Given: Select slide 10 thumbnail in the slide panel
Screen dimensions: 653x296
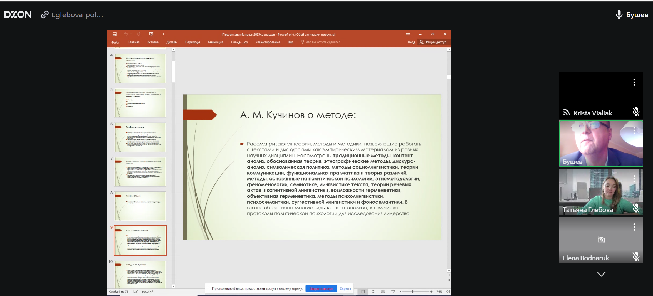Looking at the screenshot, I should pyautogui.click(x=140, y=274).
